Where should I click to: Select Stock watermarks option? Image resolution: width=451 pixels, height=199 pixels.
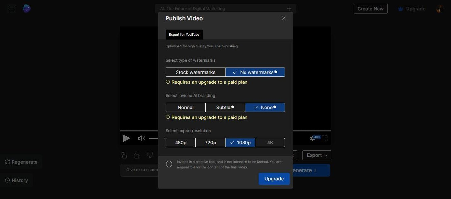(196, 72)
